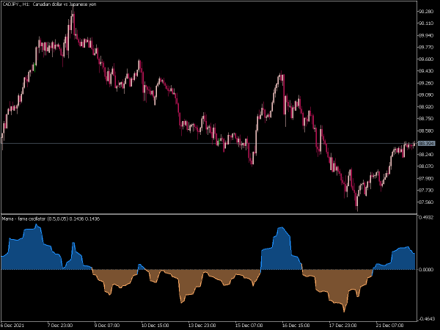Screen dimensions: 440x330
Task: Click the -0.4643 oscillator scale minimum
Action: [426, 319]
